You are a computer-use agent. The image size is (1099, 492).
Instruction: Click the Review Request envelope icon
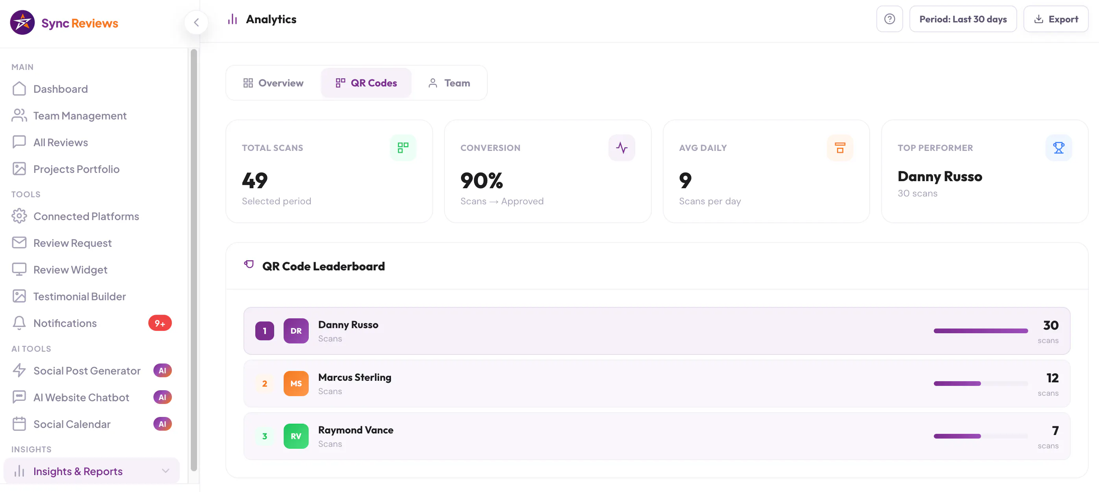pyautogui.click(x=19, y=242)
